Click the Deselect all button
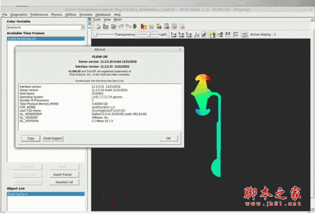This screenshot has width=315, height=214. coord(64,183)
